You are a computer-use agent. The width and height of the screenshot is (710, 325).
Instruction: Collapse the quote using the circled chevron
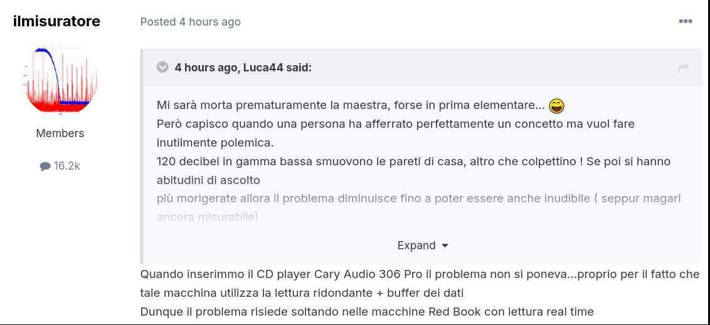[x=162, y=67]
